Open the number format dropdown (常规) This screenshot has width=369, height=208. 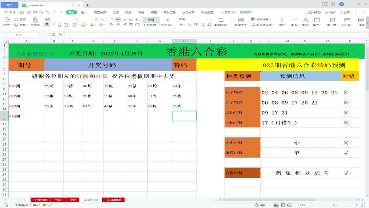coord(210,19)
